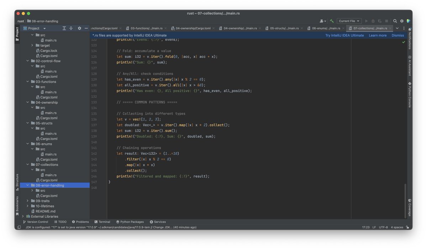This screenshot has height=249, width=427.
Task: Open the LF line separator selector
Action: (x=374, y=227)
